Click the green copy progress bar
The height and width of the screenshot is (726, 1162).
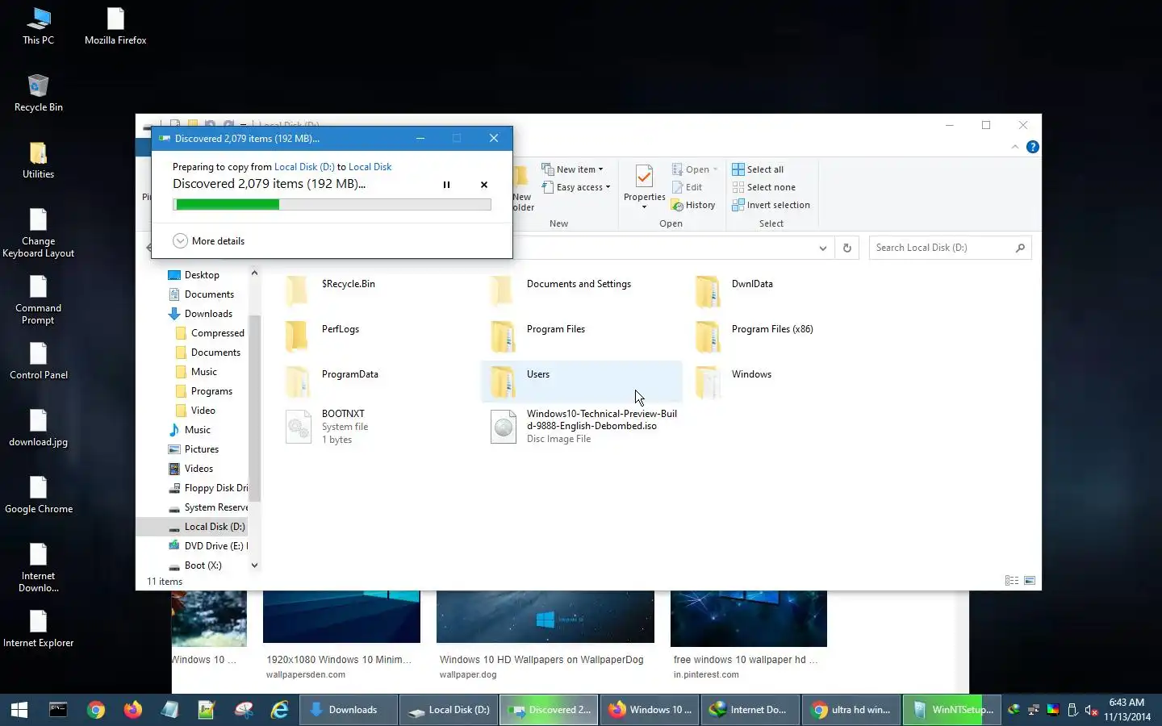pos(332,205)
